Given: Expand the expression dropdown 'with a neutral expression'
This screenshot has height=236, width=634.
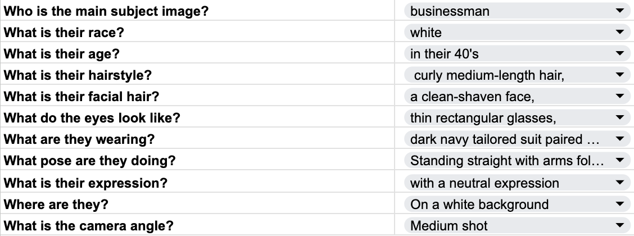Looking at the screenshot, I should coord(620,183).
